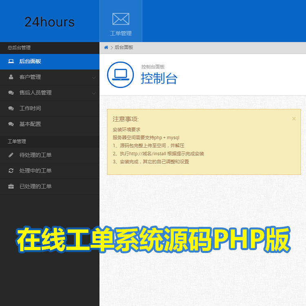This screenshot has width=306, height=306.
Task: Click the chat icon beside 售后人员管理
Action: pos(11,93)
